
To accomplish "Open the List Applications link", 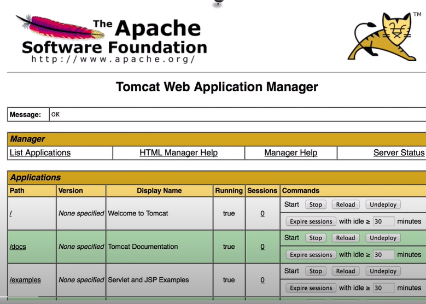I will point(40,153).
